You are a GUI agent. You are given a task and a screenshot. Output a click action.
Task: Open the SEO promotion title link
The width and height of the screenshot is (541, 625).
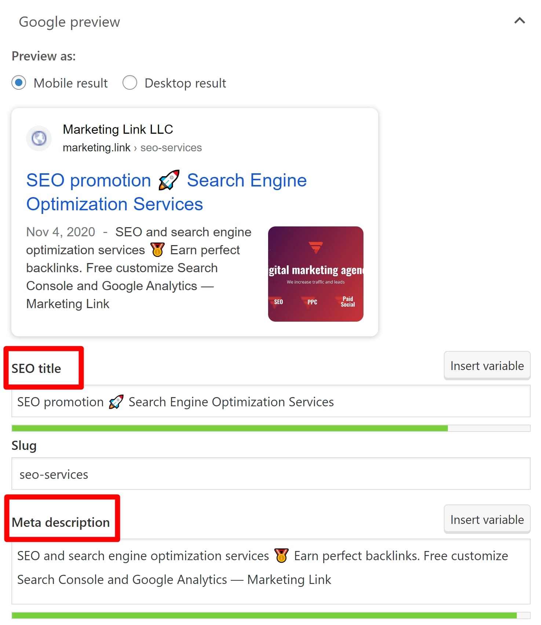tap(88, 180)
